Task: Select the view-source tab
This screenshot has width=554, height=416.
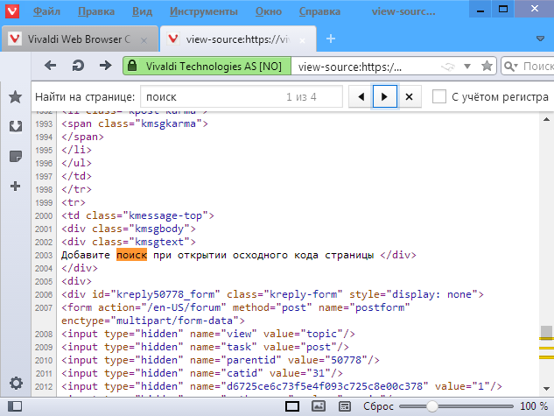Action: click(238, 39)
